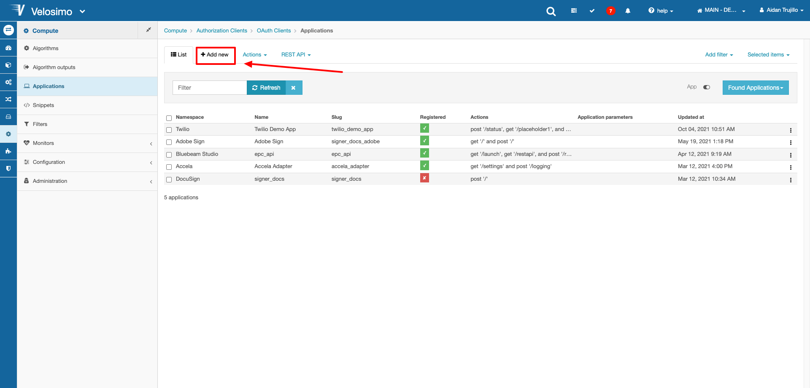Open the shuffle arrows sidebar icon
Screen dimensions: 810x388
pos(8,99)
